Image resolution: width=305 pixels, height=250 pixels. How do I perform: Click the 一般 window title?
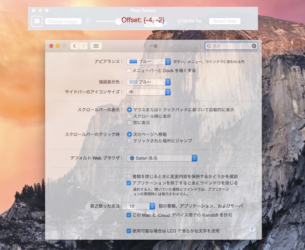[153, 46]
